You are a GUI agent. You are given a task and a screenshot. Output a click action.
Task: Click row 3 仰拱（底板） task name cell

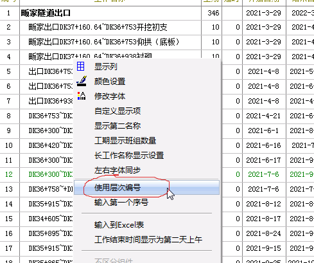click(x=110, y=42)
